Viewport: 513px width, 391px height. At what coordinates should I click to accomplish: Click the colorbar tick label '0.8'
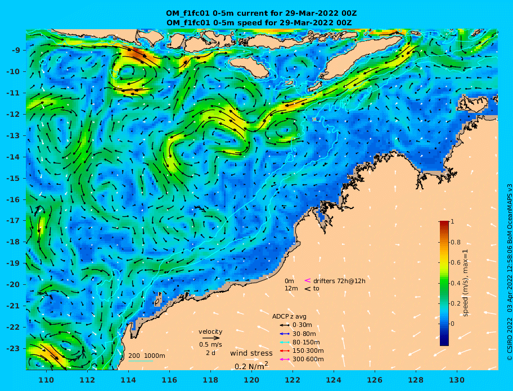point(456,242)
